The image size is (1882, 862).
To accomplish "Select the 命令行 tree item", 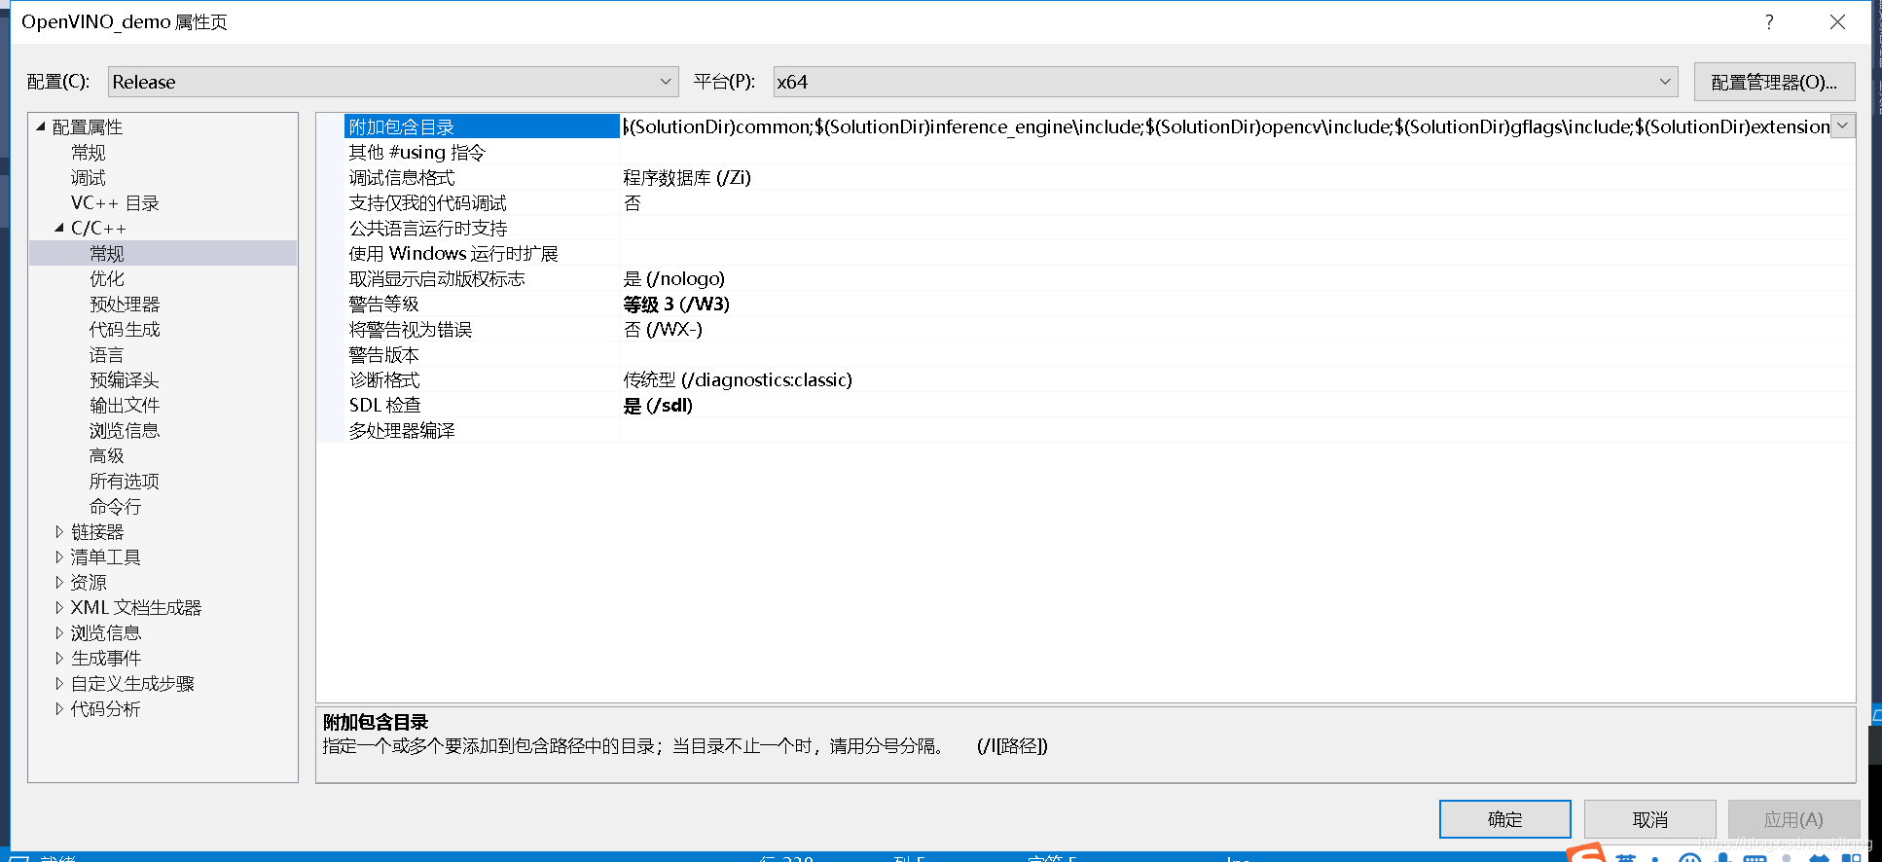I will click(115, 506).
